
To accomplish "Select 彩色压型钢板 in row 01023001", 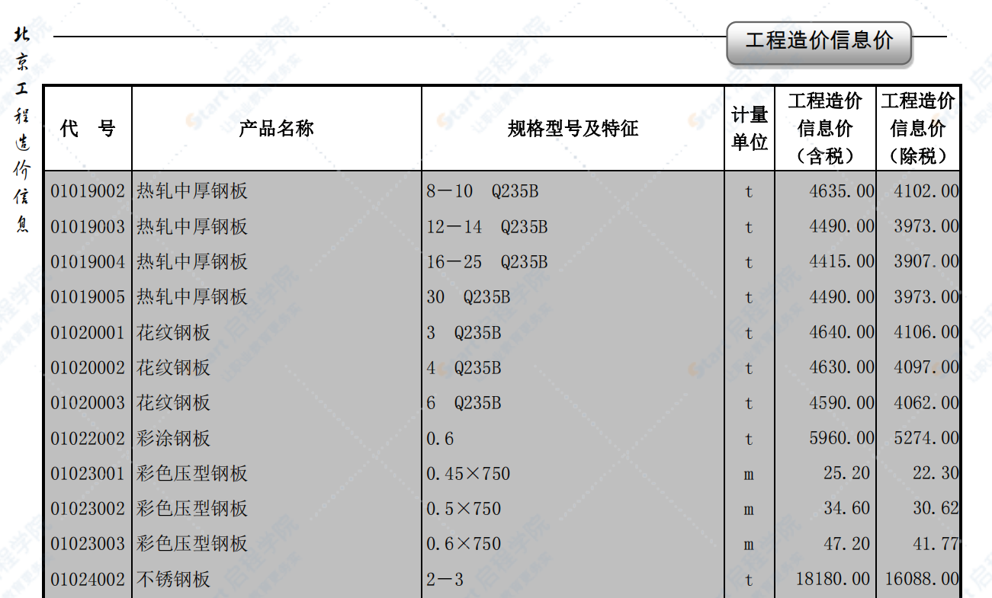I will tap(192, 474).
